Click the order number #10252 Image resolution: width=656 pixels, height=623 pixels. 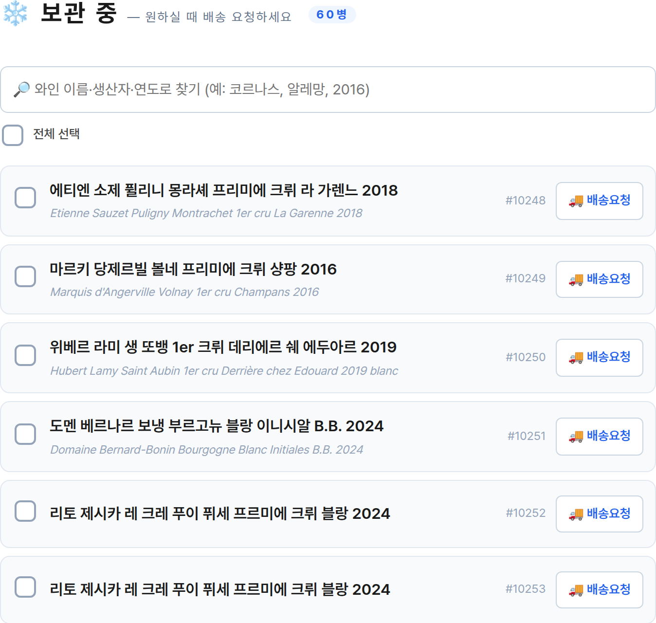(x=526, y=513)
